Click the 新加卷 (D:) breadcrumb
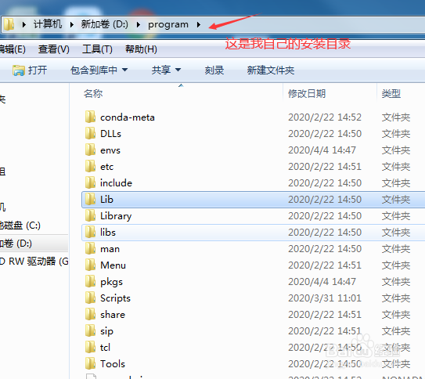The image size is (425, 379). pyautogui.click(x=104, y=24)
